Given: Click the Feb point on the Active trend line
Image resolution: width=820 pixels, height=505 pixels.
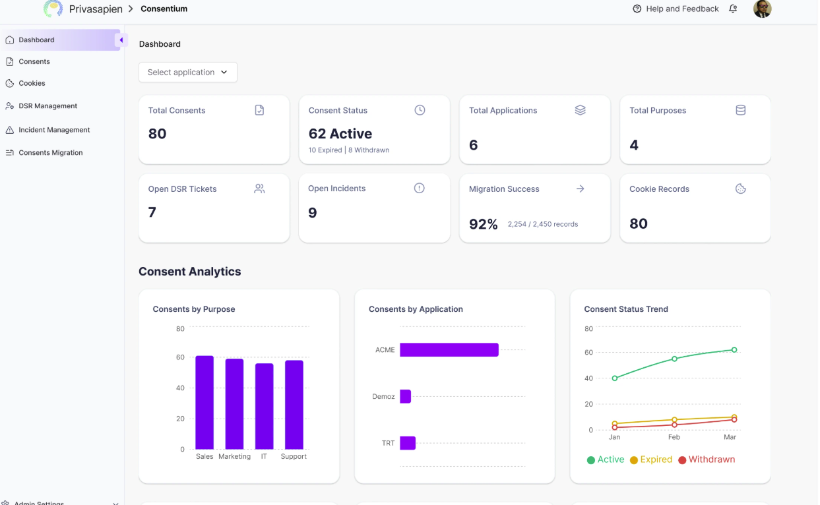Looking at the screenshot, I should pyautogui.click(x=674, y=359).
